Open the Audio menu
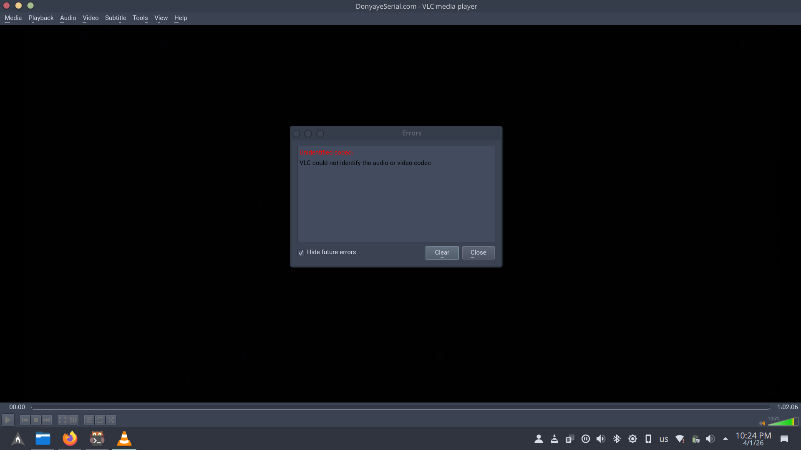This screenshot has width=801, height=450. coord(68,18)
